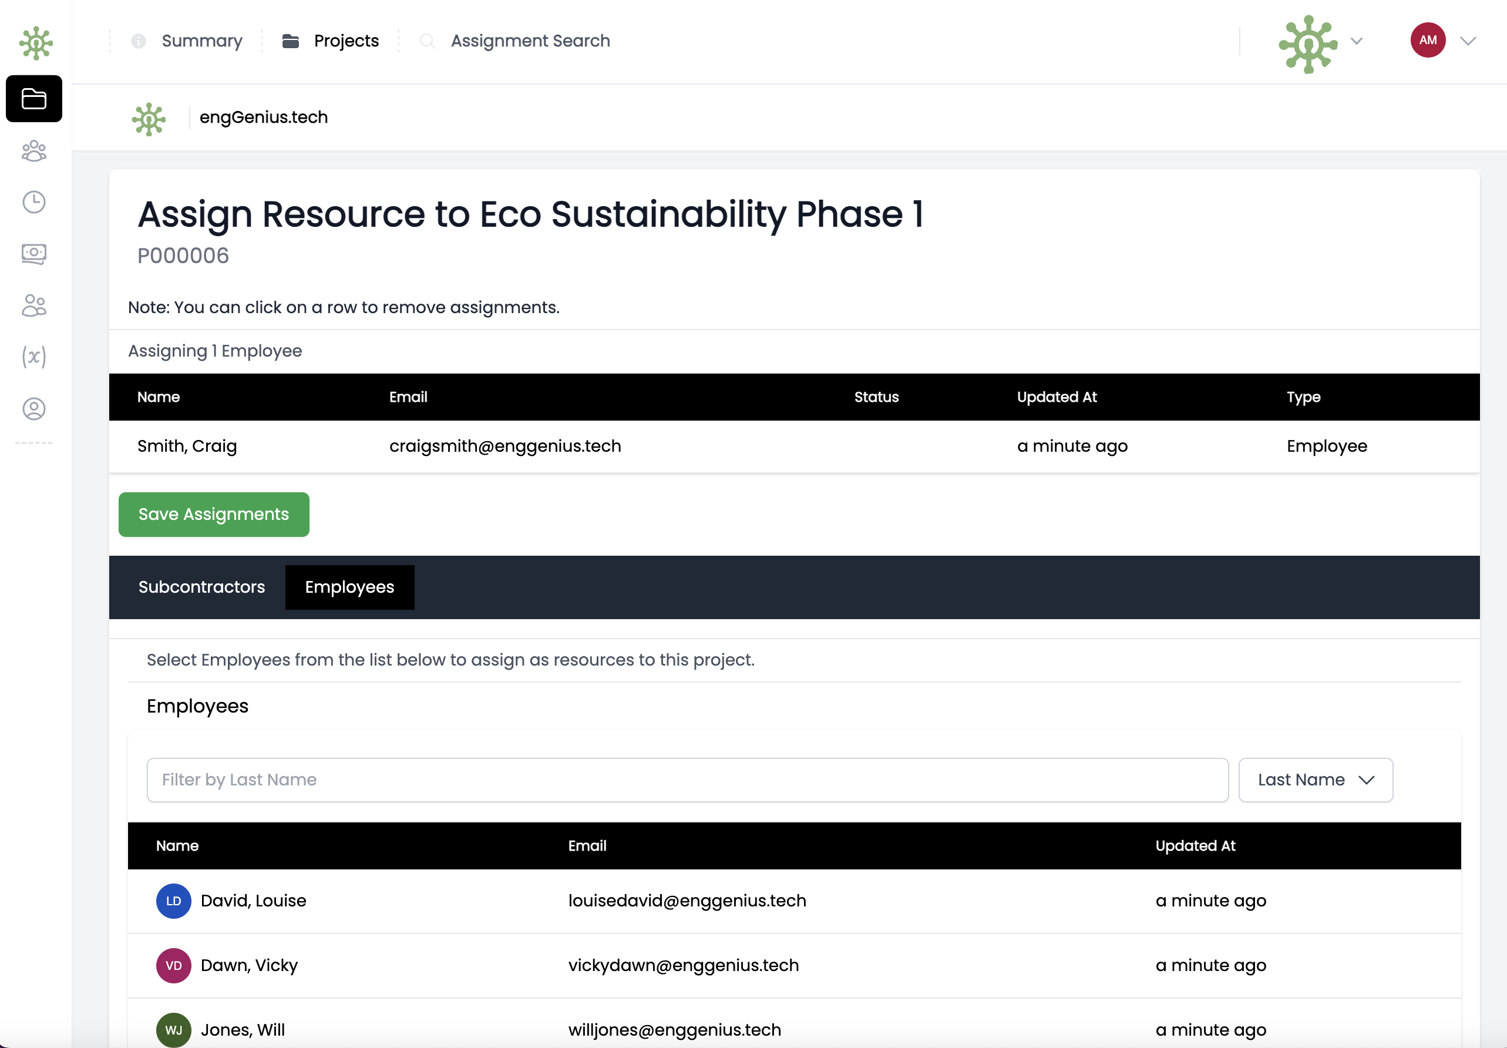Click the green logo at top-left sidebar
The image size is (1507, 1048).
(35, 43)
